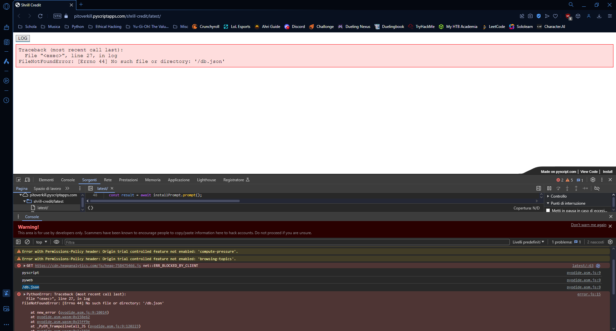Viewport: 616px width, 331px height.
Task: Click the pretty-print curly braces icon
Action: coord(90,208)
